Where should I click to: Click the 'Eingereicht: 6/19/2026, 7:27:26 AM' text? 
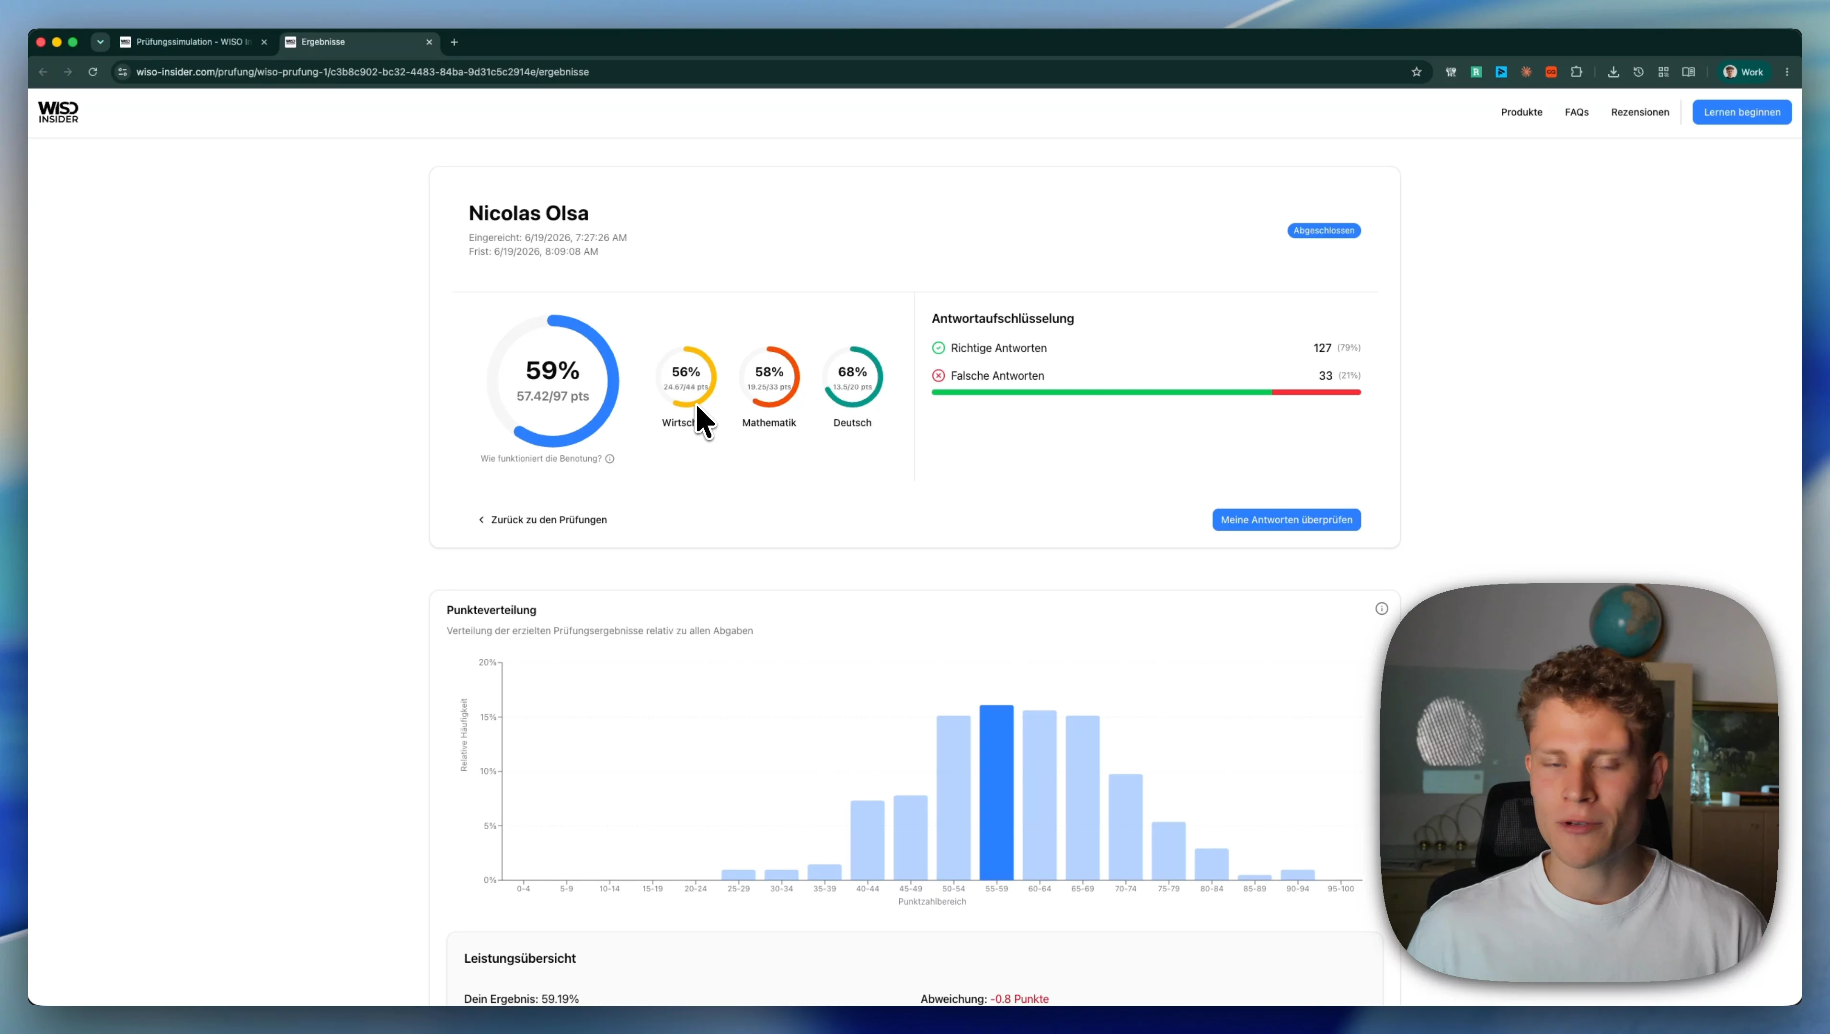coord(547,237)
